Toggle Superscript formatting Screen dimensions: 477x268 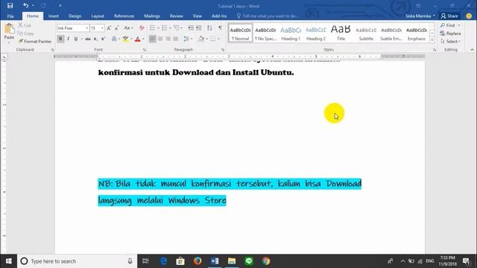coord(103,39)
